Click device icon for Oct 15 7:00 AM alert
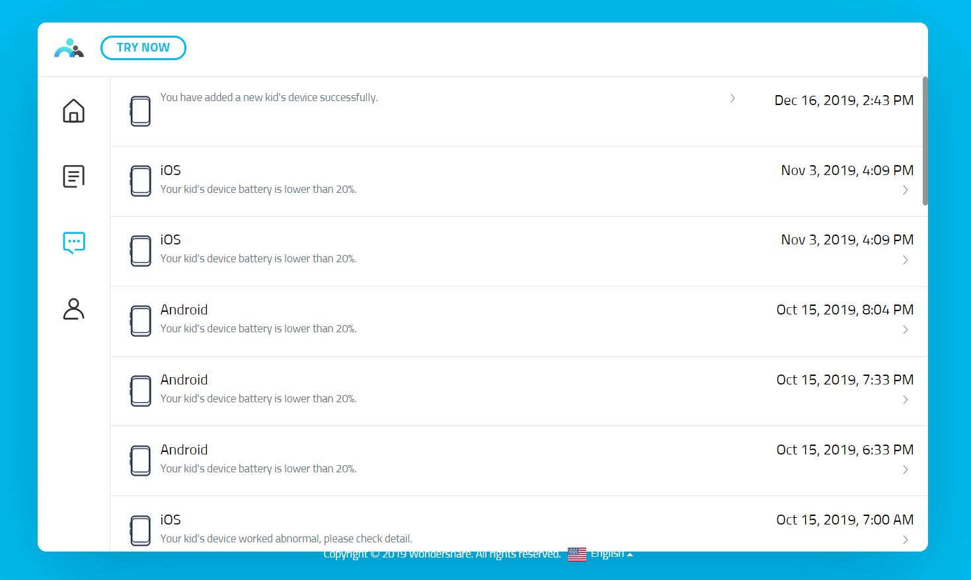The width and height of the screenshot is (971, 580). click(x=140, y=530)
